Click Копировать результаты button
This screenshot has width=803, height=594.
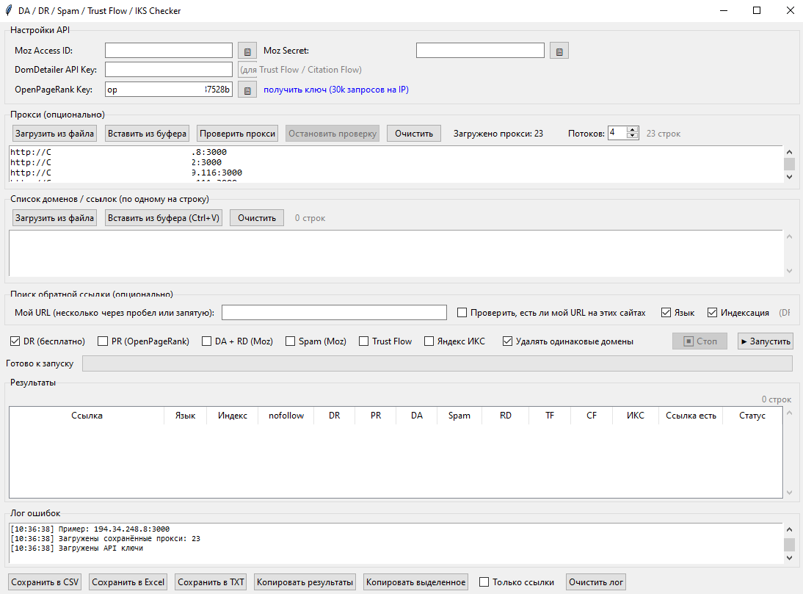(305, 582)
